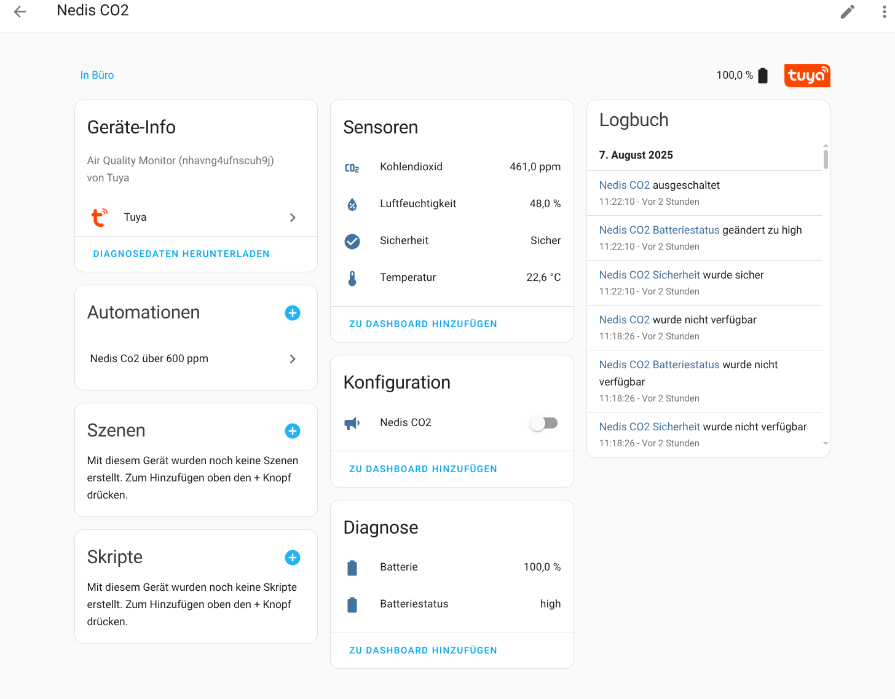Click the 100,0 % battery header value

(x=735, y=75)
